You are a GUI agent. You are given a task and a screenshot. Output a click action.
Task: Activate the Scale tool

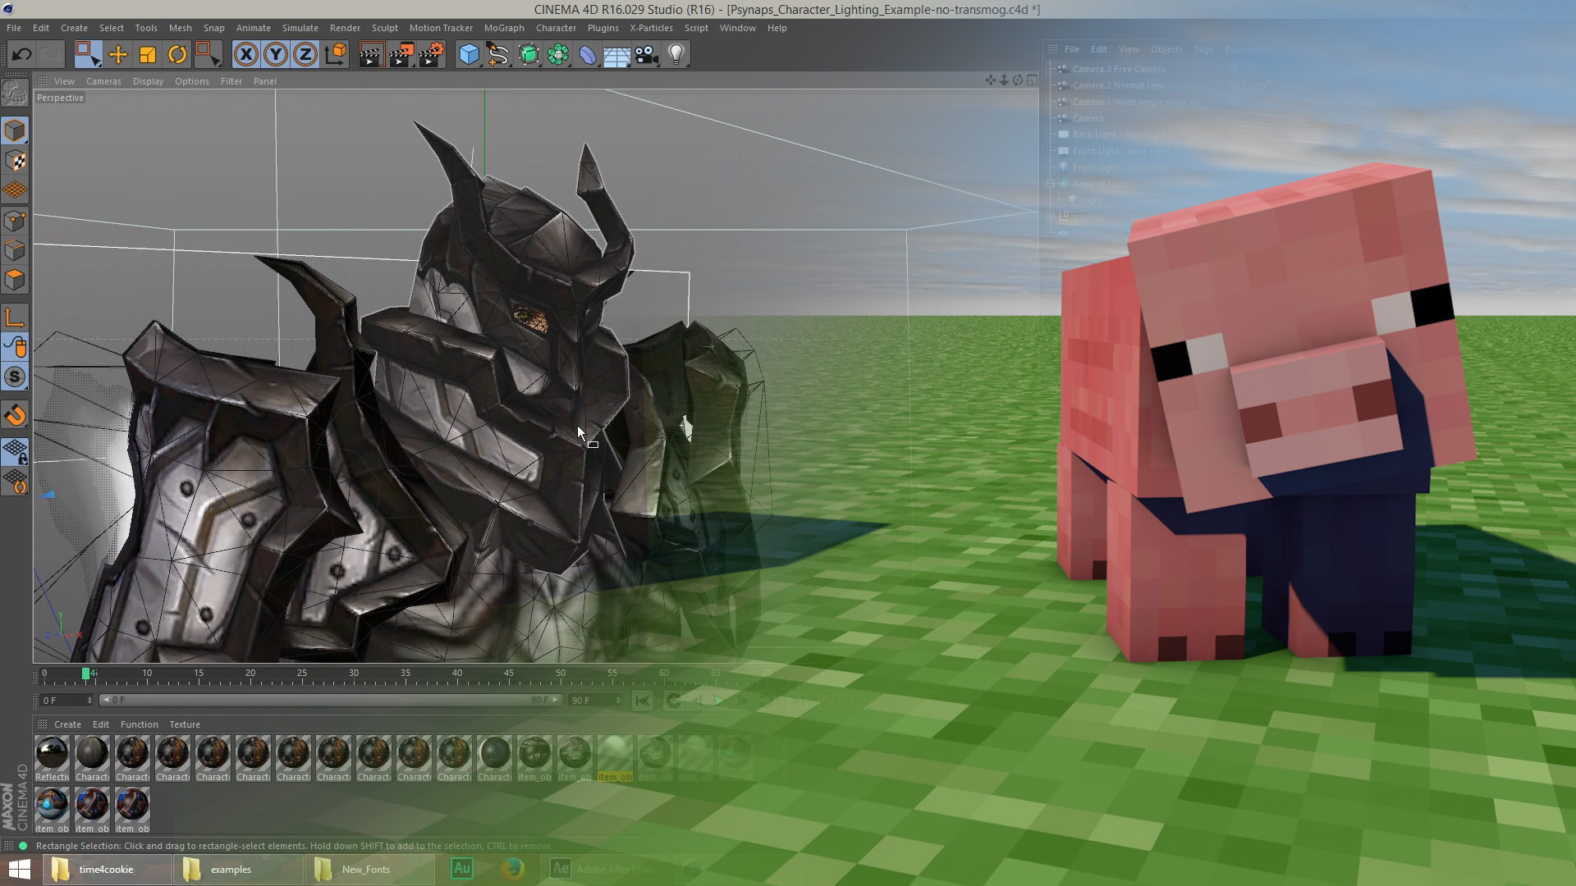click(147, 55)
